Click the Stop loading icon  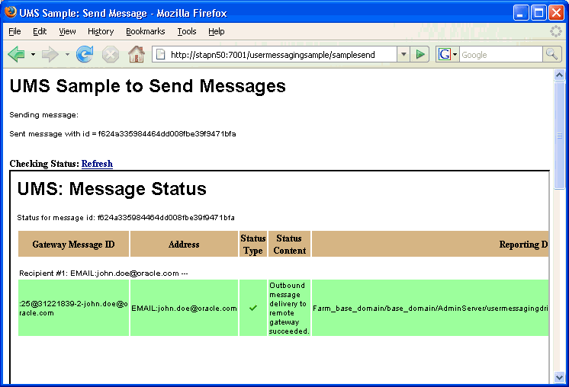pos(111,55)
